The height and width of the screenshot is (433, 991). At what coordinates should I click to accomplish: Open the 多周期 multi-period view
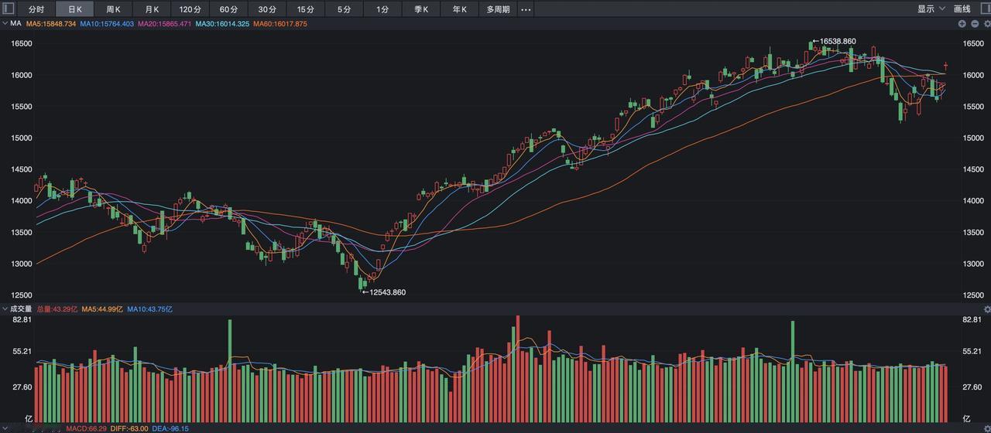point(499,9)
